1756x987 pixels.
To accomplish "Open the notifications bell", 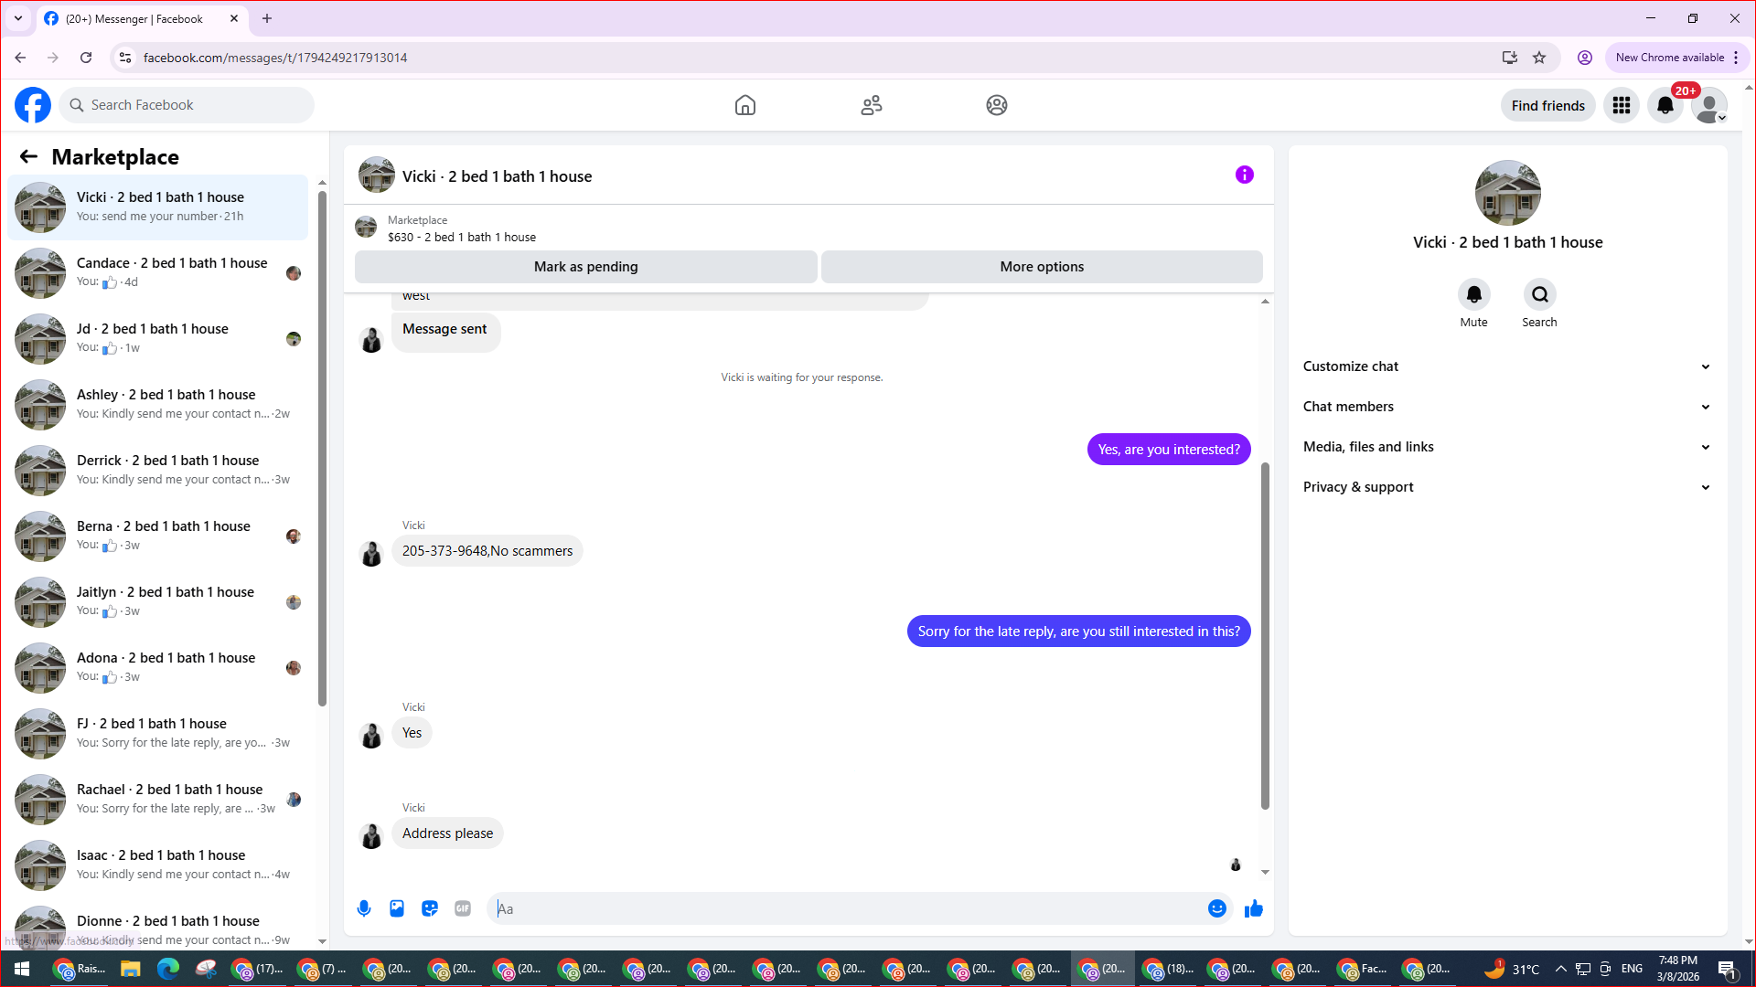I will [1665, 105].
